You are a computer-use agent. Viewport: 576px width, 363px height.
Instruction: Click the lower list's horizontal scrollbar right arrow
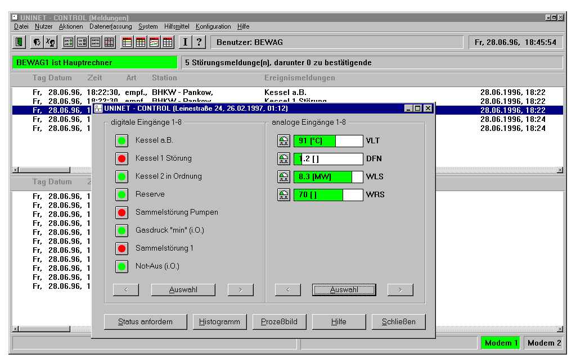point(560,329)
